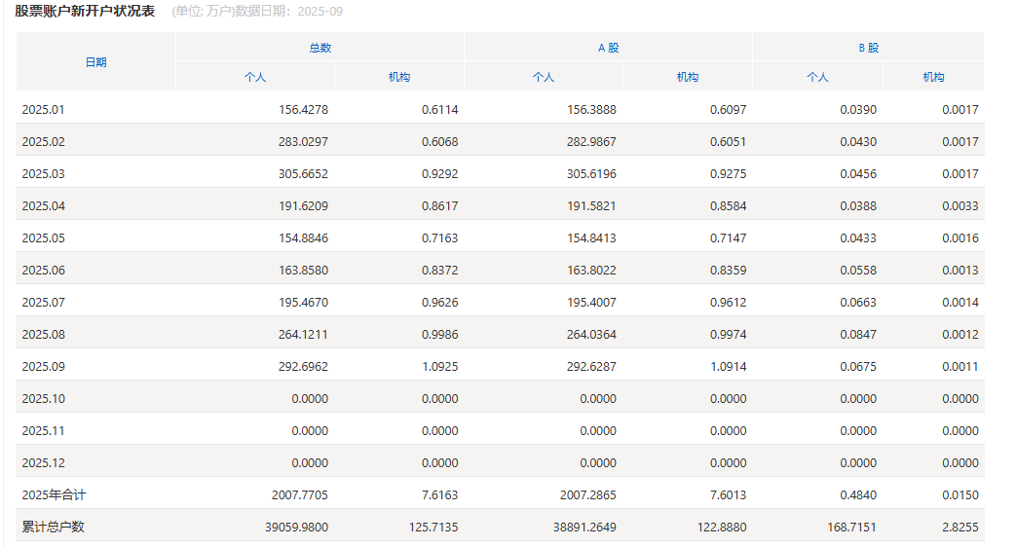Click 个人 subheader under B 股

tap(818, 77)
